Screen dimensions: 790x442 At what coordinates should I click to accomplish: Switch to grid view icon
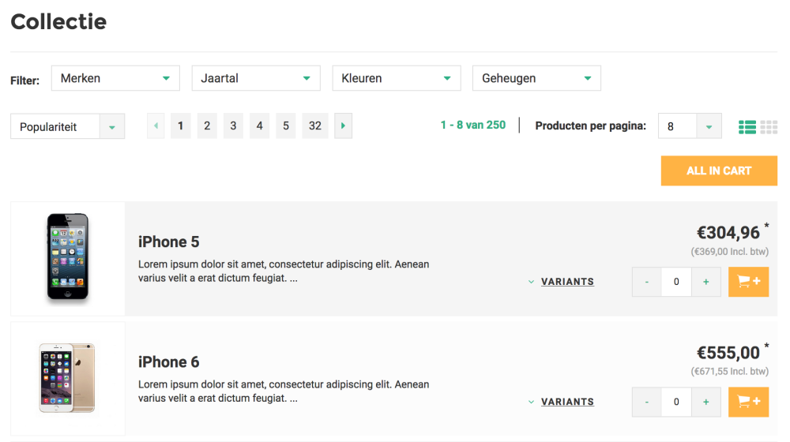769,127
